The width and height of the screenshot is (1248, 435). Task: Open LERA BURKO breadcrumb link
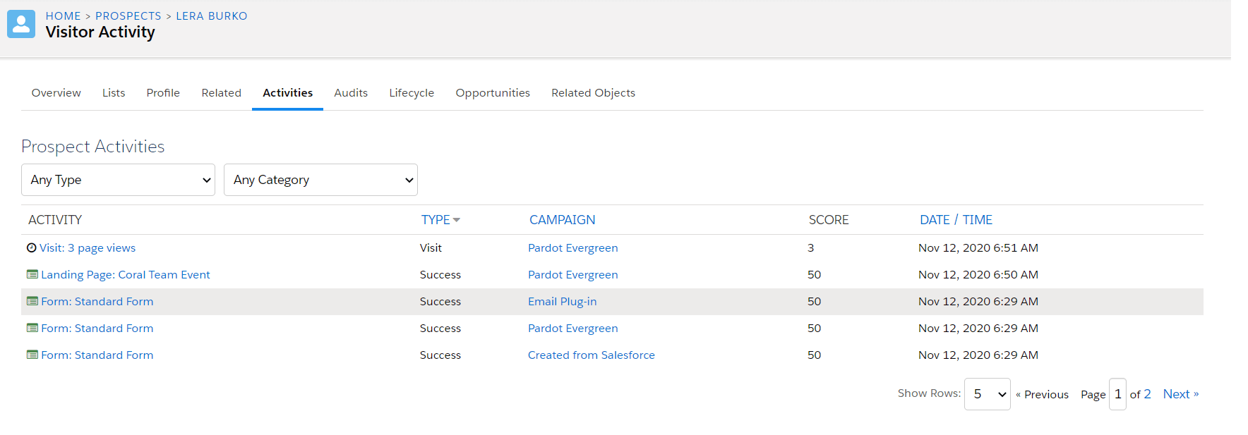212,16
